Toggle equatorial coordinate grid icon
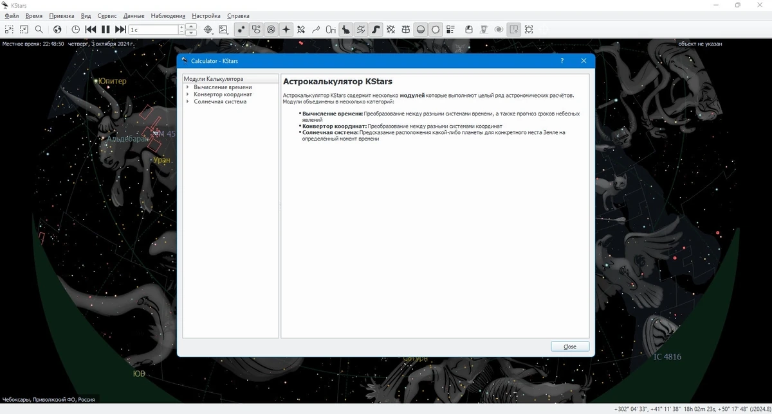 tap(391, 30)
